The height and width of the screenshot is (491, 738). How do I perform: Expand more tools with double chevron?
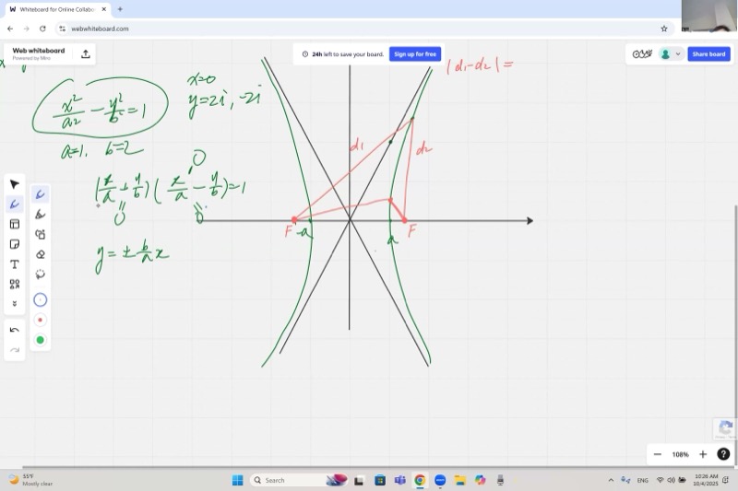point(15,304)
